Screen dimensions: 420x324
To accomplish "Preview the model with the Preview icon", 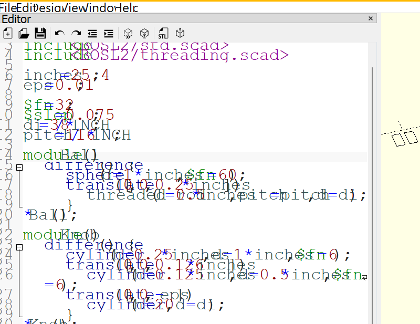I will [128, 34].
